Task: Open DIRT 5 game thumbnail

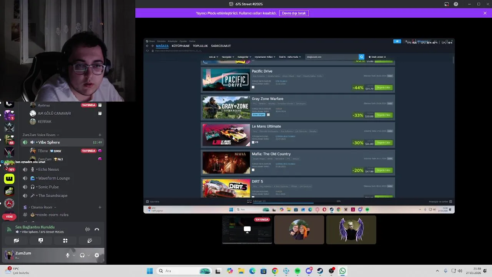Action: point(226,188)
